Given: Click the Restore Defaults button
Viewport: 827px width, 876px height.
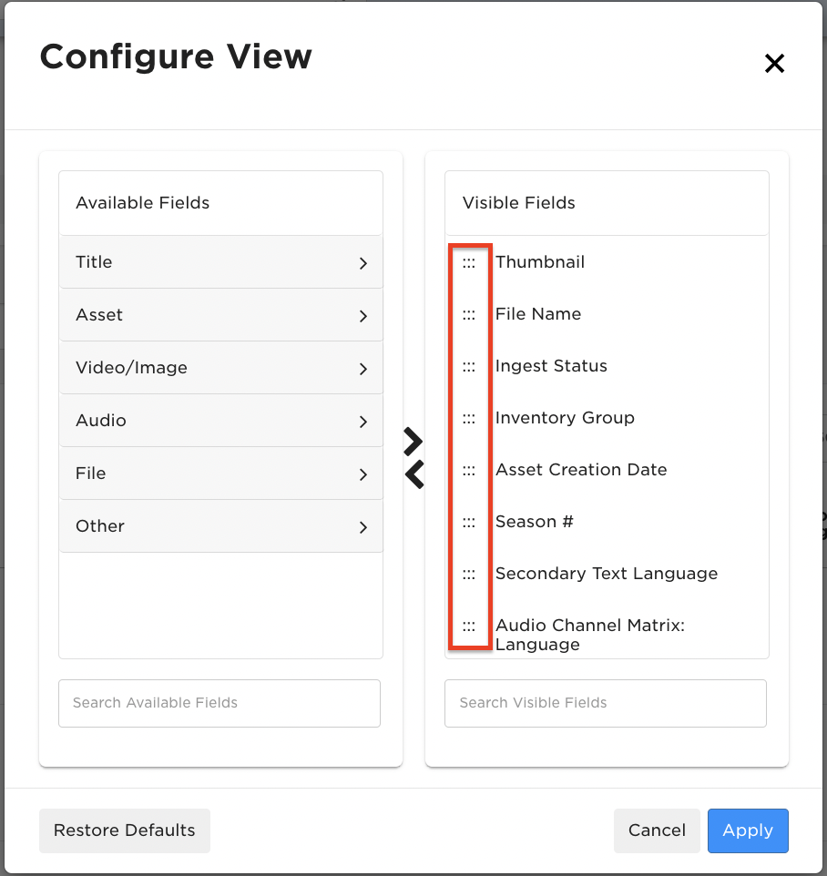Looking at the screenshot, I should (125, 830).
